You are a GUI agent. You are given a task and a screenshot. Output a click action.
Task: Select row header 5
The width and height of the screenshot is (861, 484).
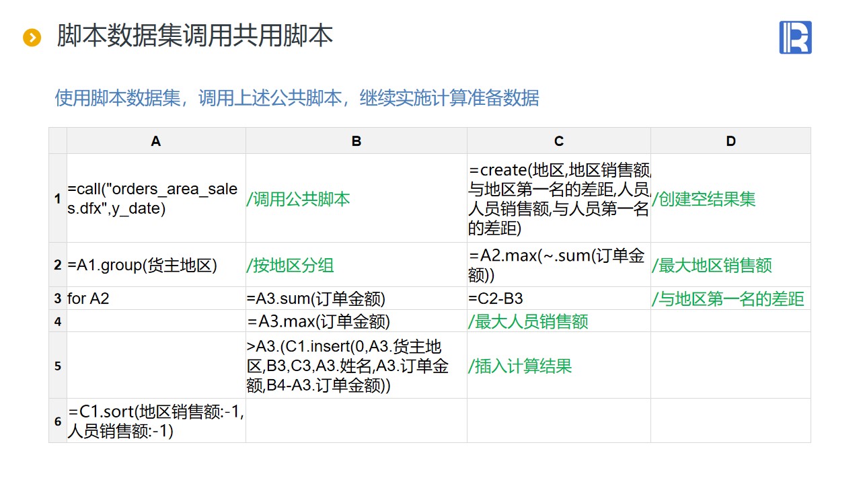coord(58,365)
